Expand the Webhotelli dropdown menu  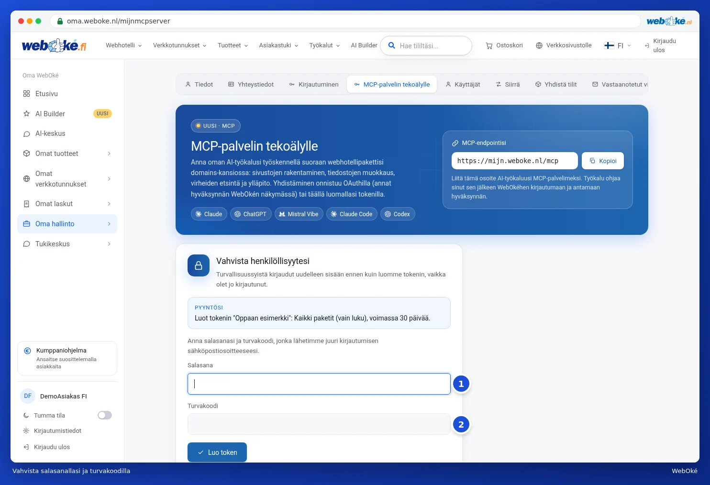coord(123,45)
